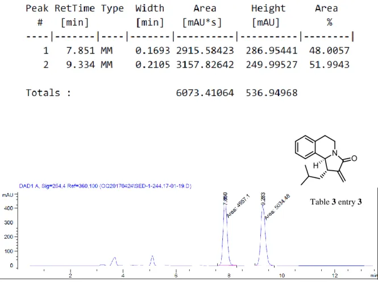Click the Area: 4957.1 peak annotation

pos(239,206)
